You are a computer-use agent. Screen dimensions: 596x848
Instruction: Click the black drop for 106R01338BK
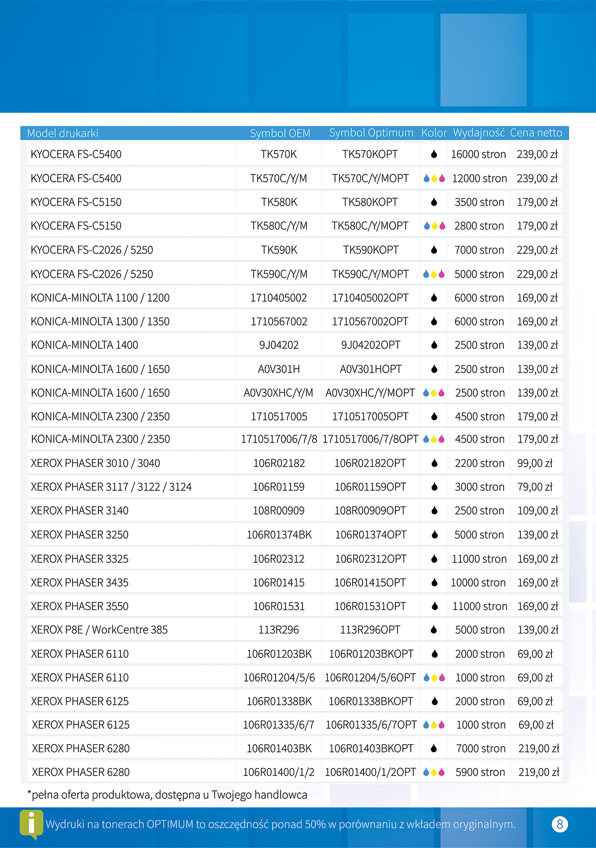tap(434, 701)
